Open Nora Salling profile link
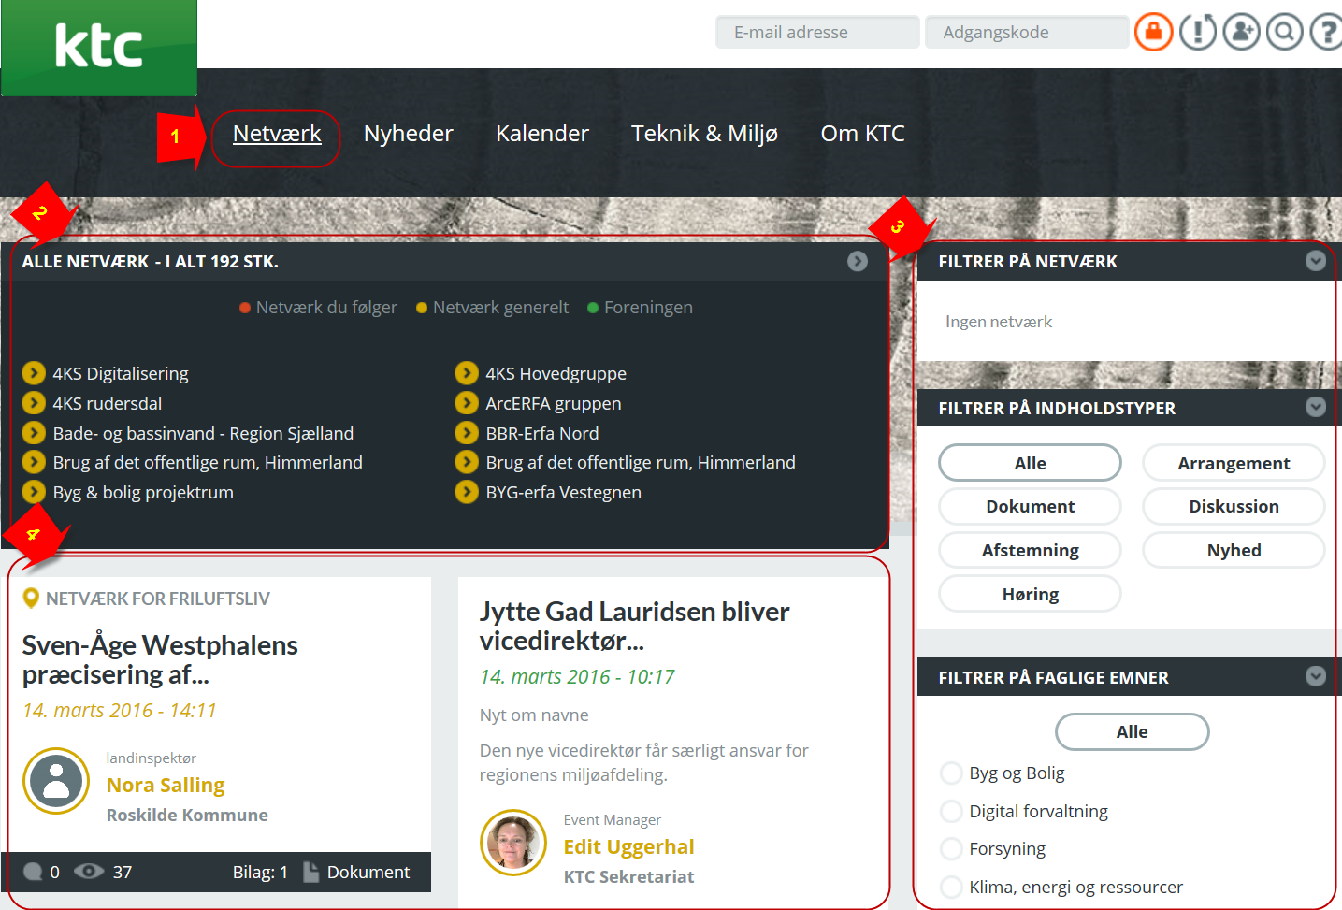This screenshot has width=1342, height=910. tap(166, 785)
